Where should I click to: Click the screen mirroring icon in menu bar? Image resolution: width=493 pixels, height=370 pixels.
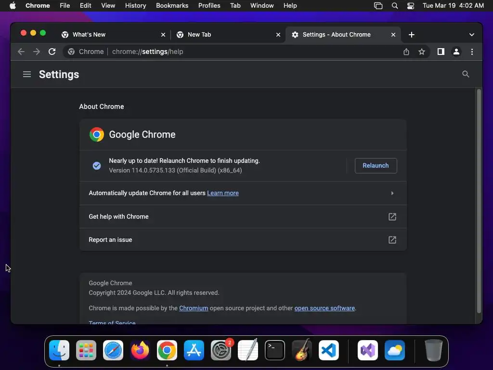(x=378, y=6)
